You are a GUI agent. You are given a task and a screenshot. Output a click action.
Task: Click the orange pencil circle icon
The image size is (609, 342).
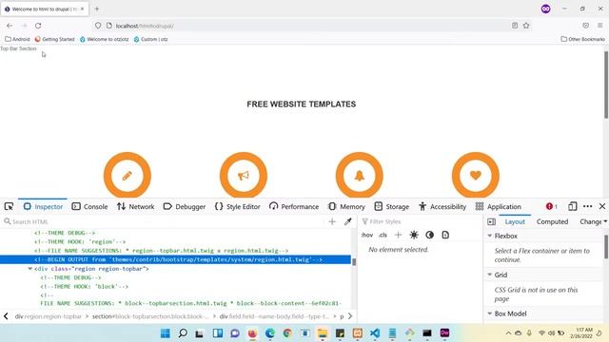(127, 176)
